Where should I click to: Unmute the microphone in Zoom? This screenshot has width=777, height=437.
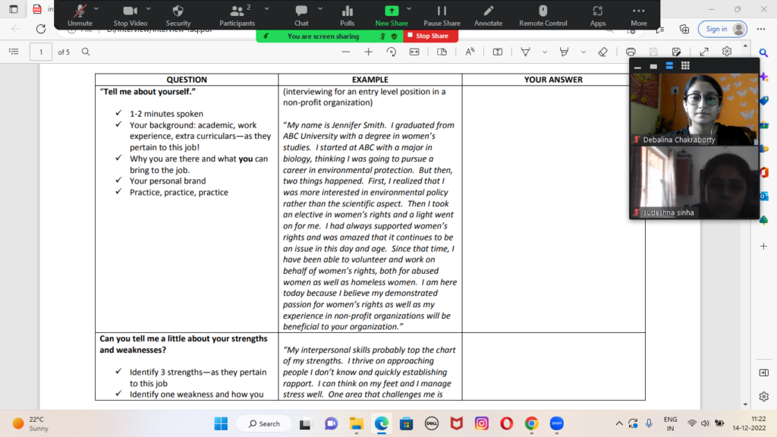pyautogui.click(x=80, y=14)
